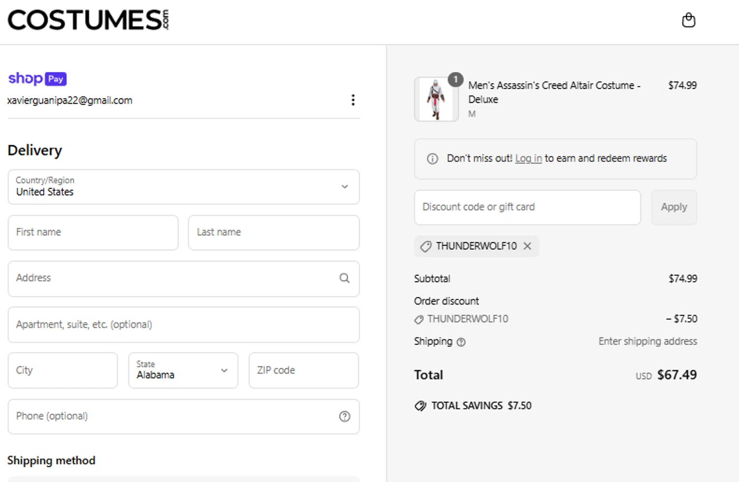Click the TOTAL SAVINGS $7.50 label
The image size is (739, 482).
pos(481,406)
